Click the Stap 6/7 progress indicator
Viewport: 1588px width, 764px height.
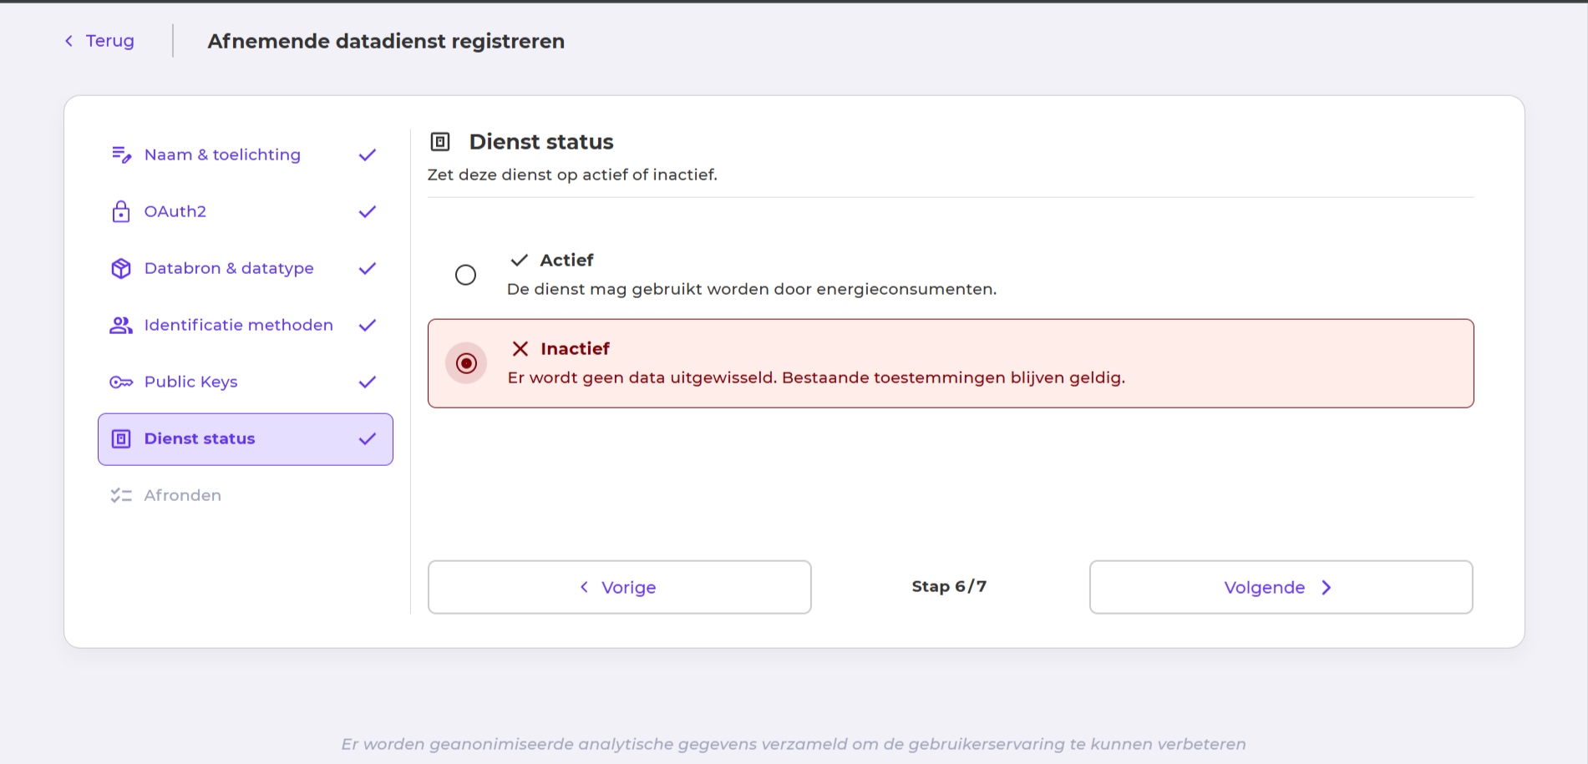point(949,586)
